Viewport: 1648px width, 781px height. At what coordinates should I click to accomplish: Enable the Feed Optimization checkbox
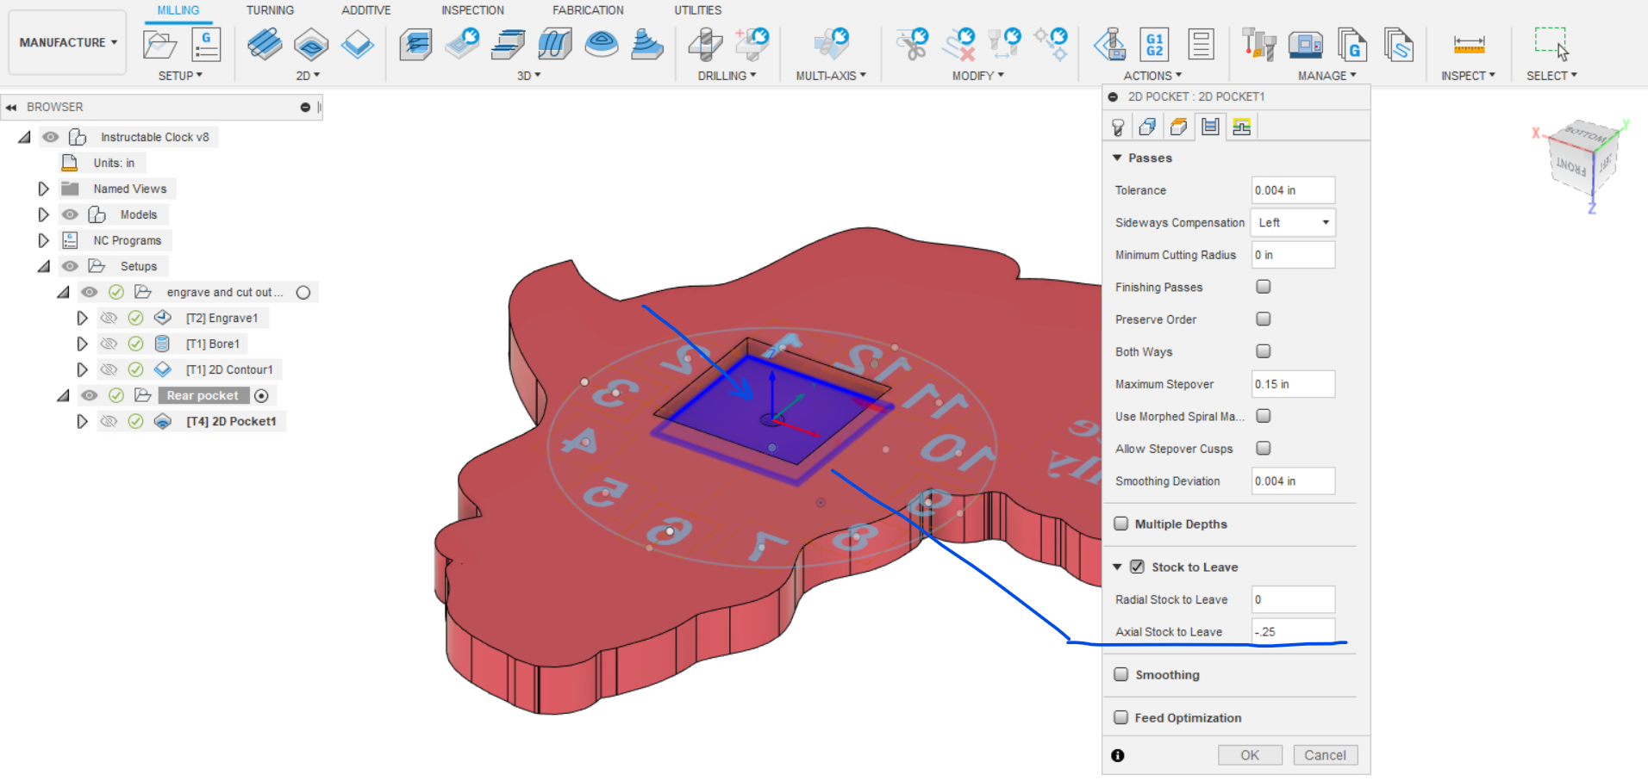tap(1121, 717)
